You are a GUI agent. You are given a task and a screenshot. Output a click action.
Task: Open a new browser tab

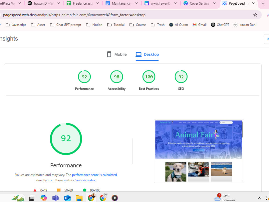coord(263,3)
